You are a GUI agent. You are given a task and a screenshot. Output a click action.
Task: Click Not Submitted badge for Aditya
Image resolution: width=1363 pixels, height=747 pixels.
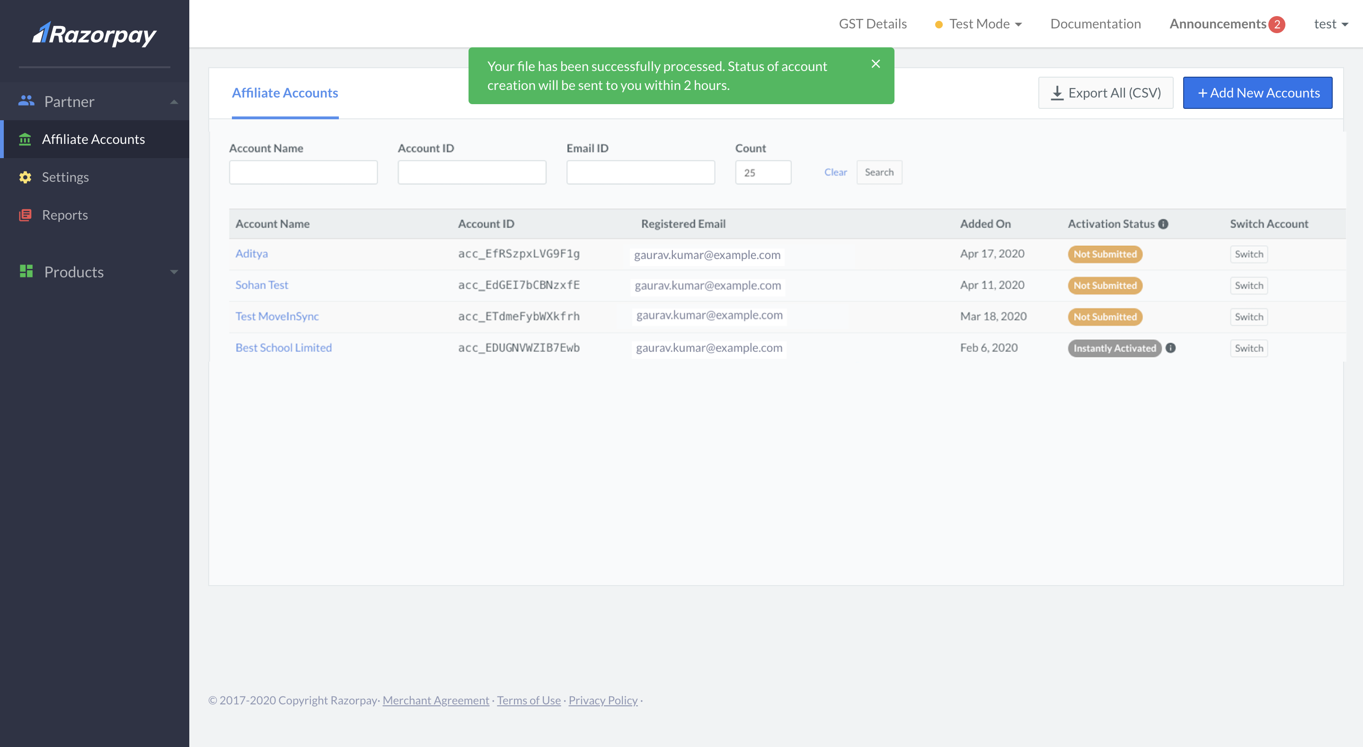coord(1105,254)
